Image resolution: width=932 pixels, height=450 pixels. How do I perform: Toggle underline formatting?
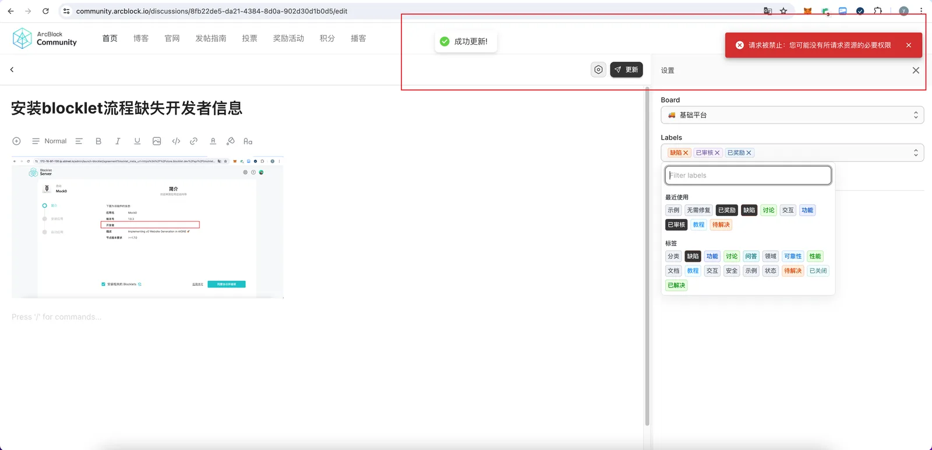click(x=137, y=141)
